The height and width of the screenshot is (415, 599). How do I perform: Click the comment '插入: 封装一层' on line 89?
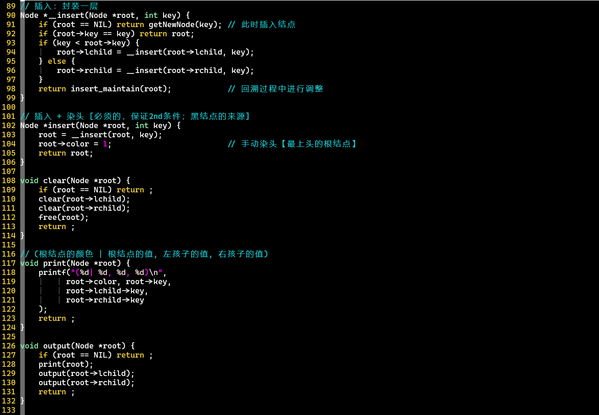(x=59, y=6)
